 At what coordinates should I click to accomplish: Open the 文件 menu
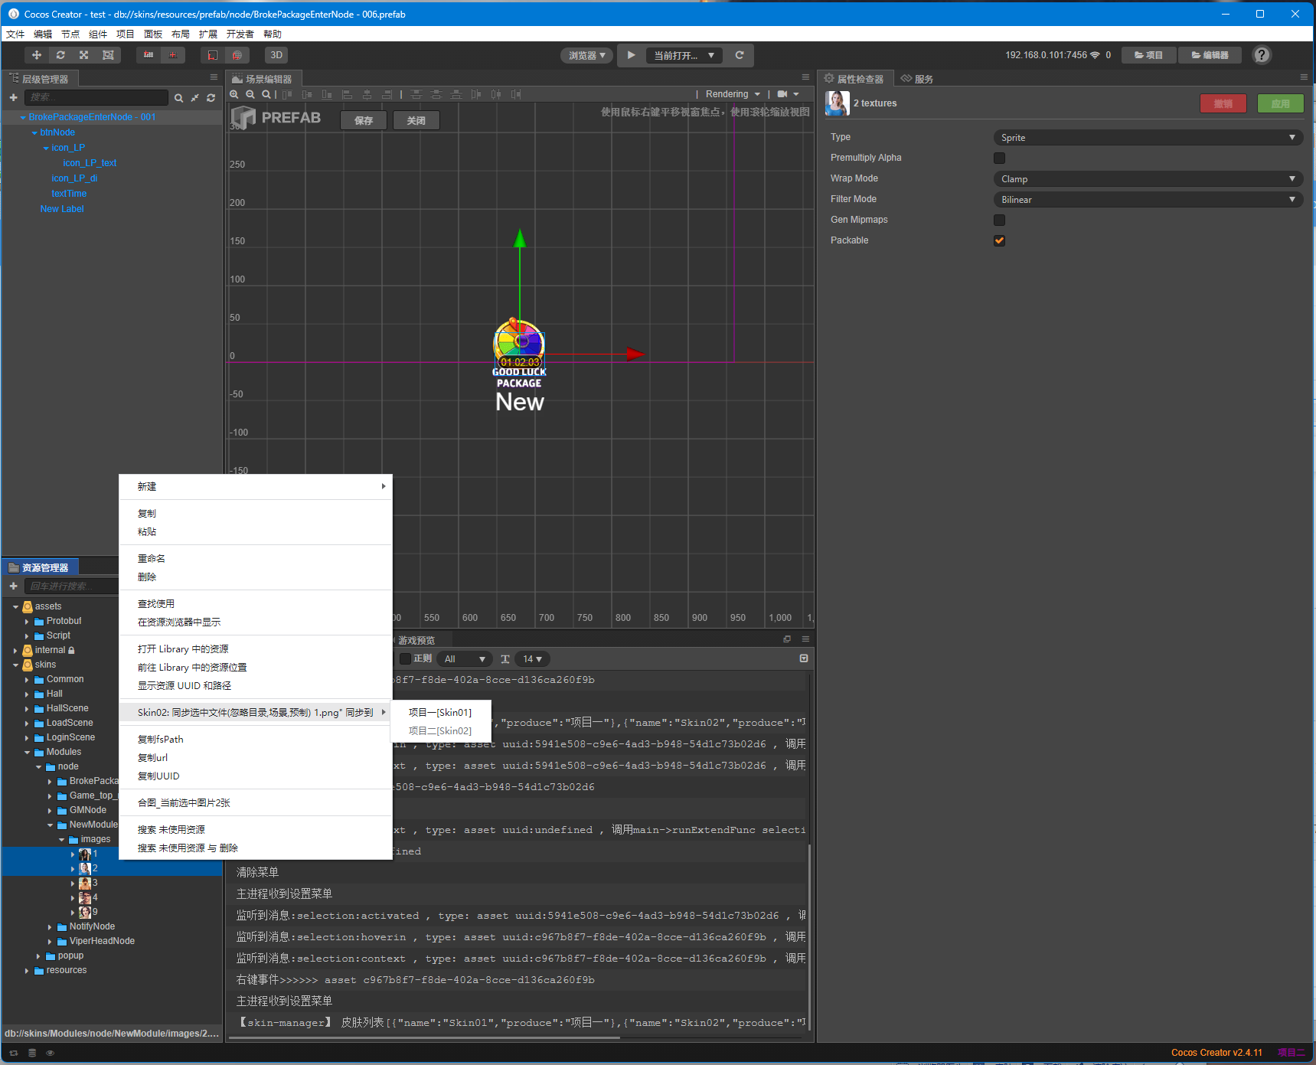pos(15,34)
